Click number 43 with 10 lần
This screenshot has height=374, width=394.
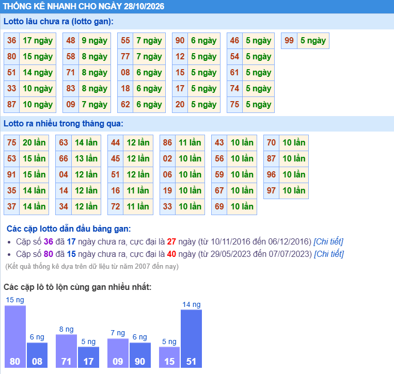coord(219,142)
